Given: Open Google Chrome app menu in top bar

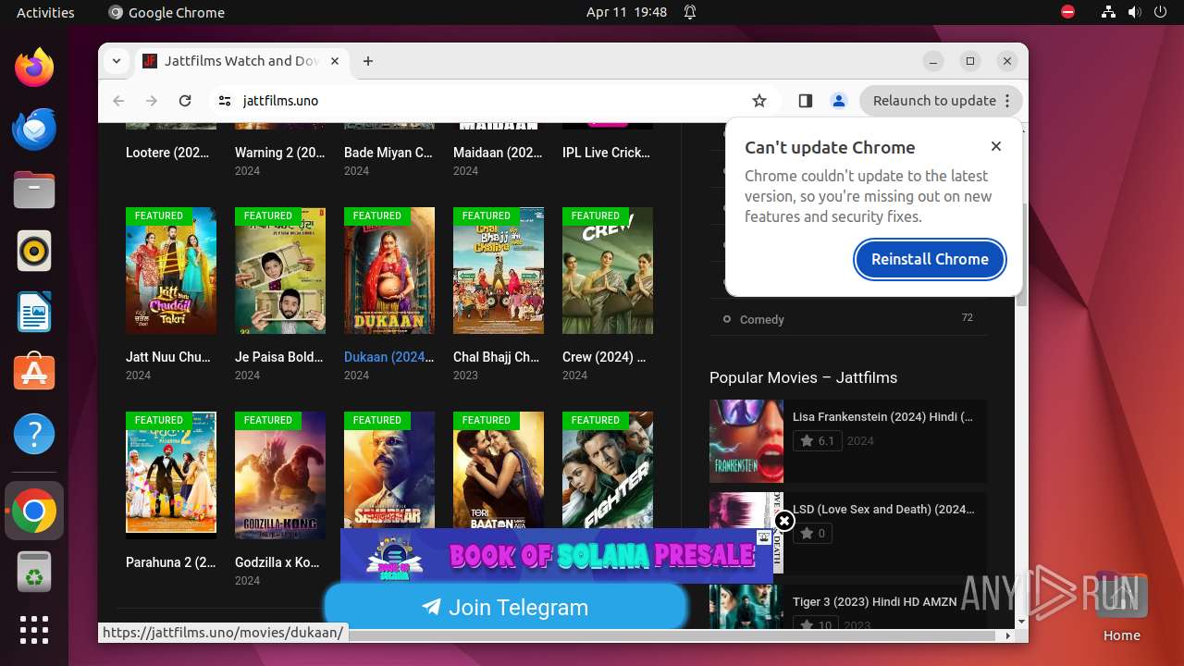Looking at the screenshot, I should click(x=166, y=12).
